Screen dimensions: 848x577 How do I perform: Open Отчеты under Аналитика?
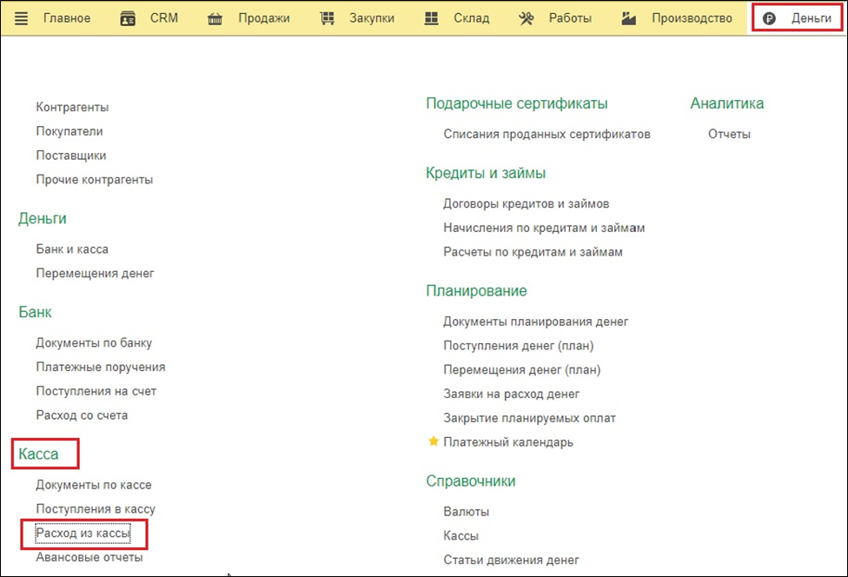(728, 134)
